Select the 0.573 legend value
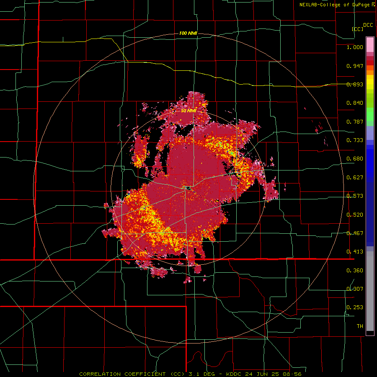This screenshot has height=377, width=377. (355, 196)
